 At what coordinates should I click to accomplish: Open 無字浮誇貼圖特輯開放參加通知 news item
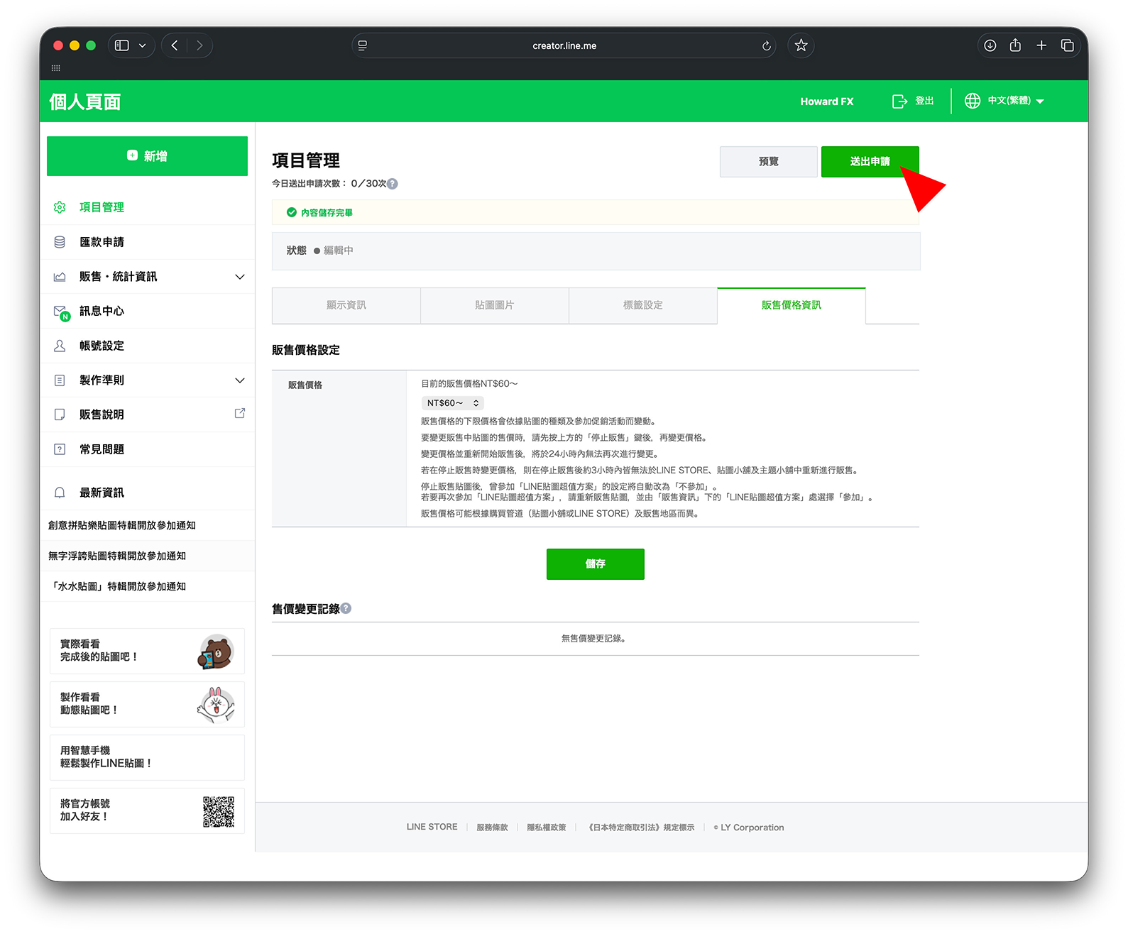point(117,556)
